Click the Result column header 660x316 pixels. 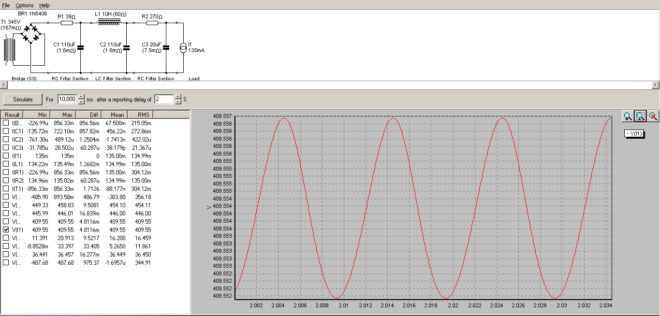coord(13,115)
